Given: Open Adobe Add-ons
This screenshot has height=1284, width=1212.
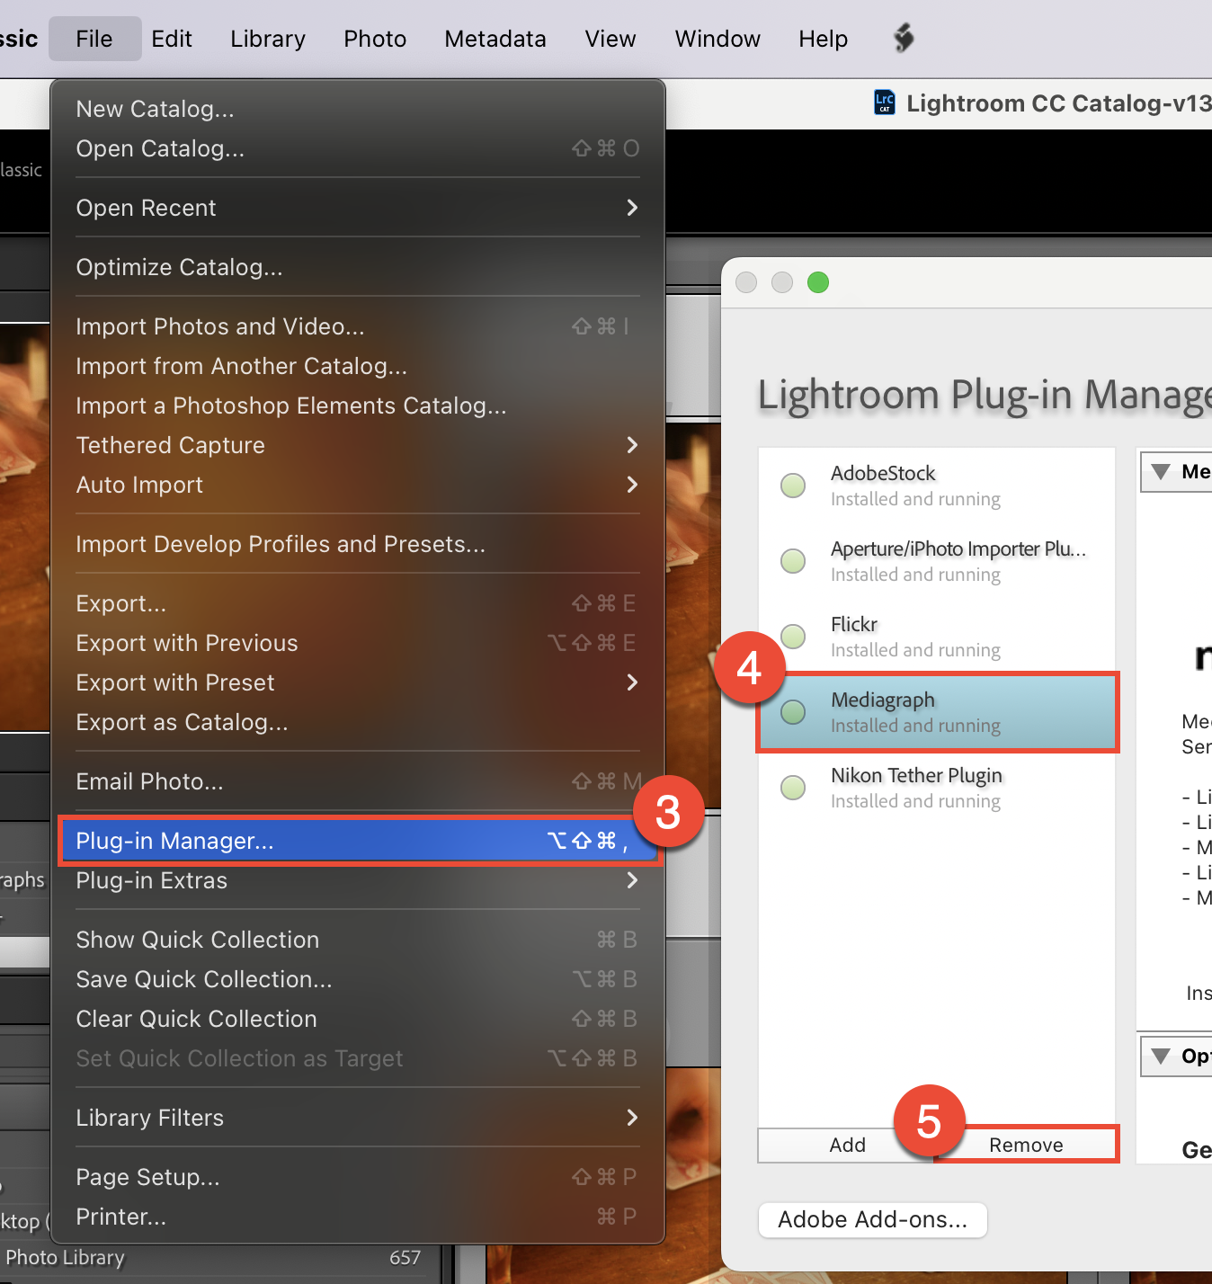Looking at the screenshot, I should click(871, 1219).
